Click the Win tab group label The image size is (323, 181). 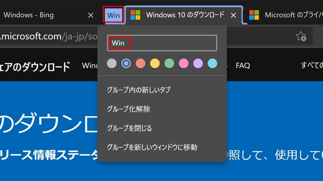[114, 15]
